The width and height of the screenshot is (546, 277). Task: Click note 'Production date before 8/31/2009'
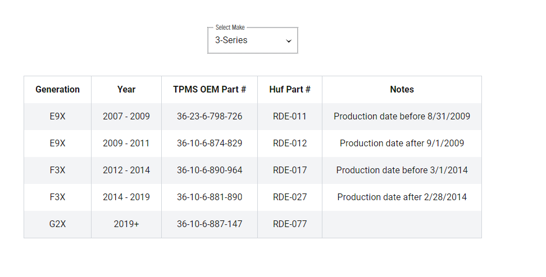click(402, 117)
